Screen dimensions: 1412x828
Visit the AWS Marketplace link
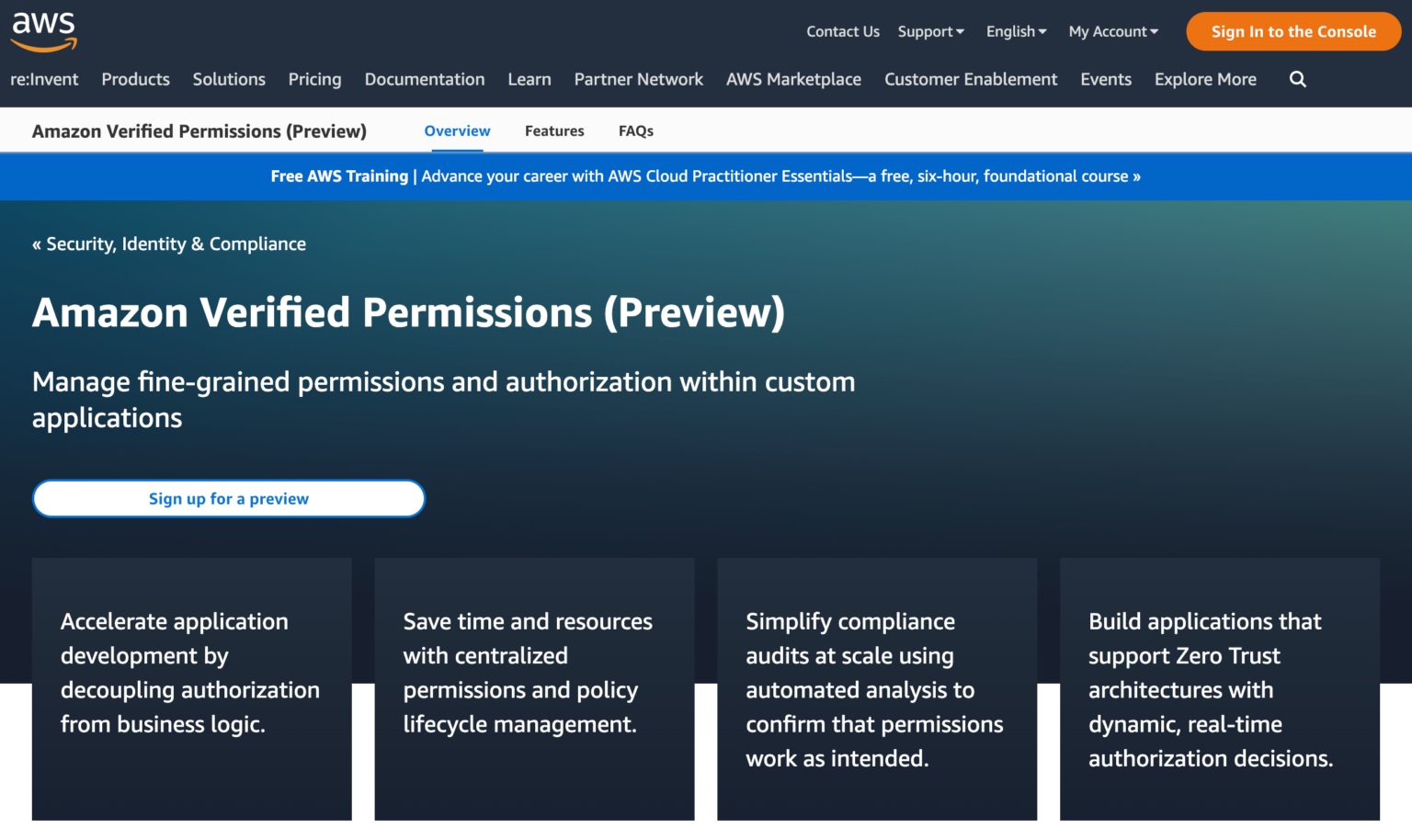793,79
